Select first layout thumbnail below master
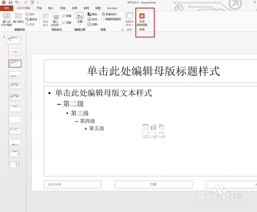This screenshot has width=257, height=212. pyautogui.click(x=15, y=53)
